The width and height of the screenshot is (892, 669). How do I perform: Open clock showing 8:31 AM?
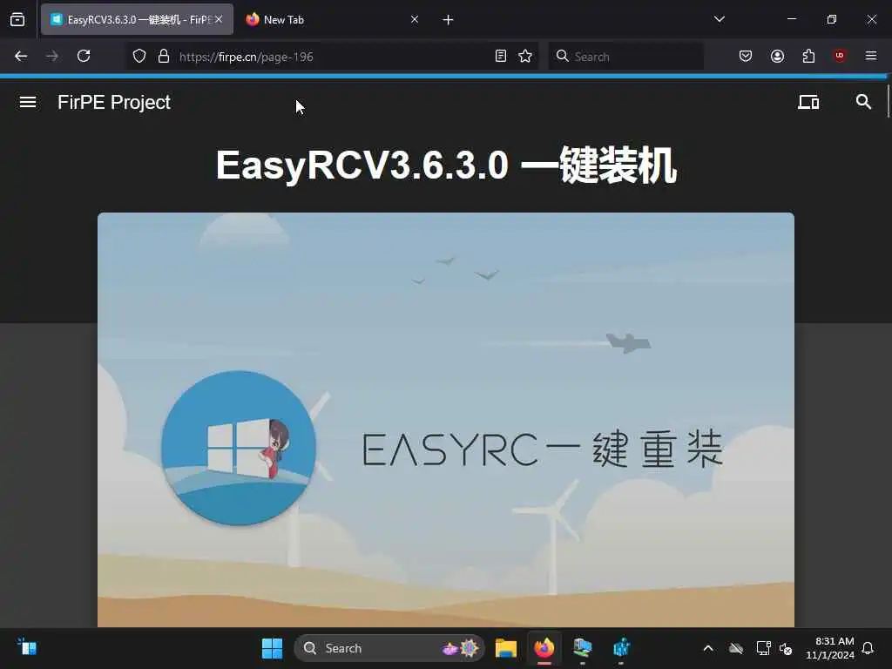(830, 648)
